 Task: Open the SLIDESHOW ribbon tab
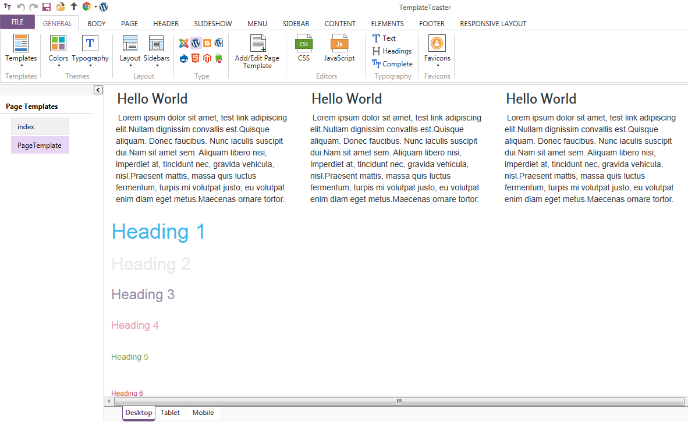coord(213,24)
